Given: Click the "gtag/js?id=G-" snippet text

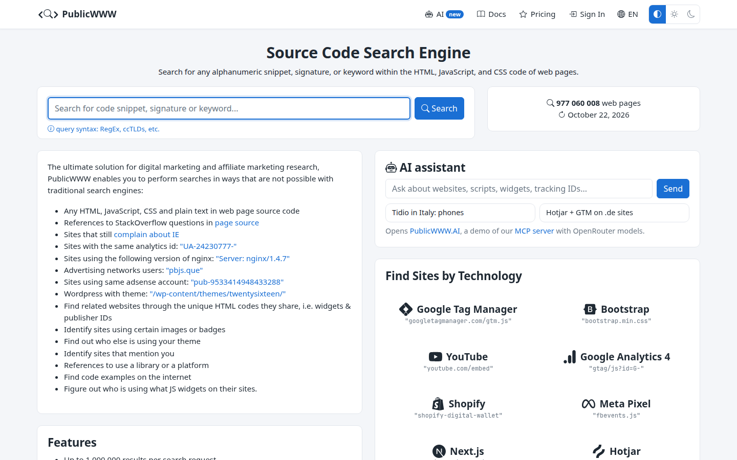Looking at the screenshot, I should tap(616, 369).
